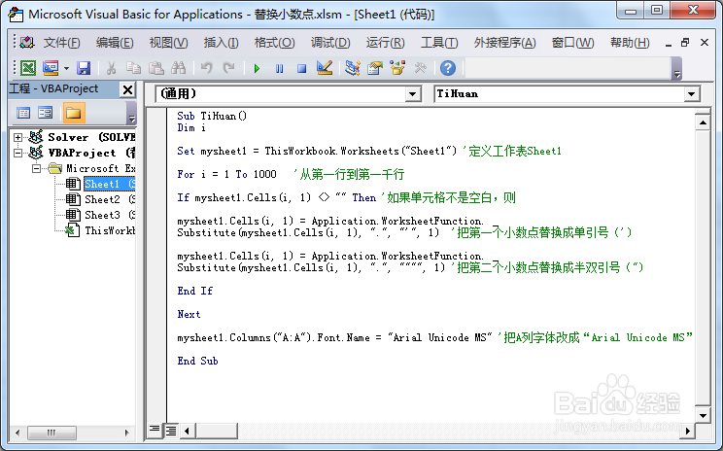Open the 外接程序(A) menu

tap(504, 43)
